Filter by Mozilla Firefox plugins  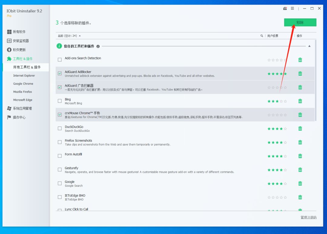pos(22,92)
